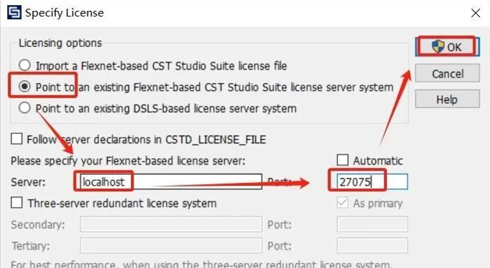Toggle the As primary checkbox

coord(342,203)
